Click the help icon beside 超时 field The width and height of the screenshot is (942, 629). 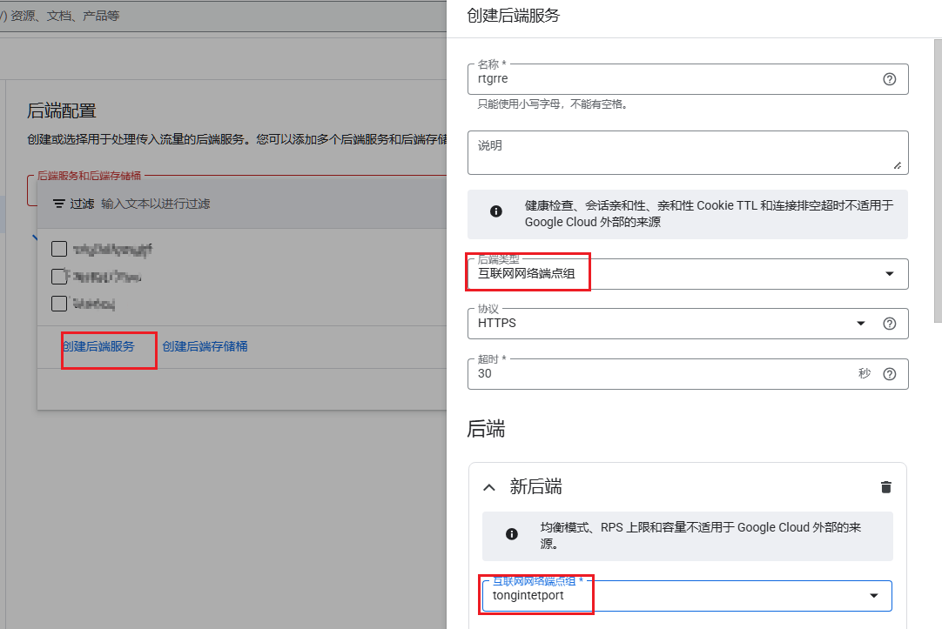[x=889, y=374]
